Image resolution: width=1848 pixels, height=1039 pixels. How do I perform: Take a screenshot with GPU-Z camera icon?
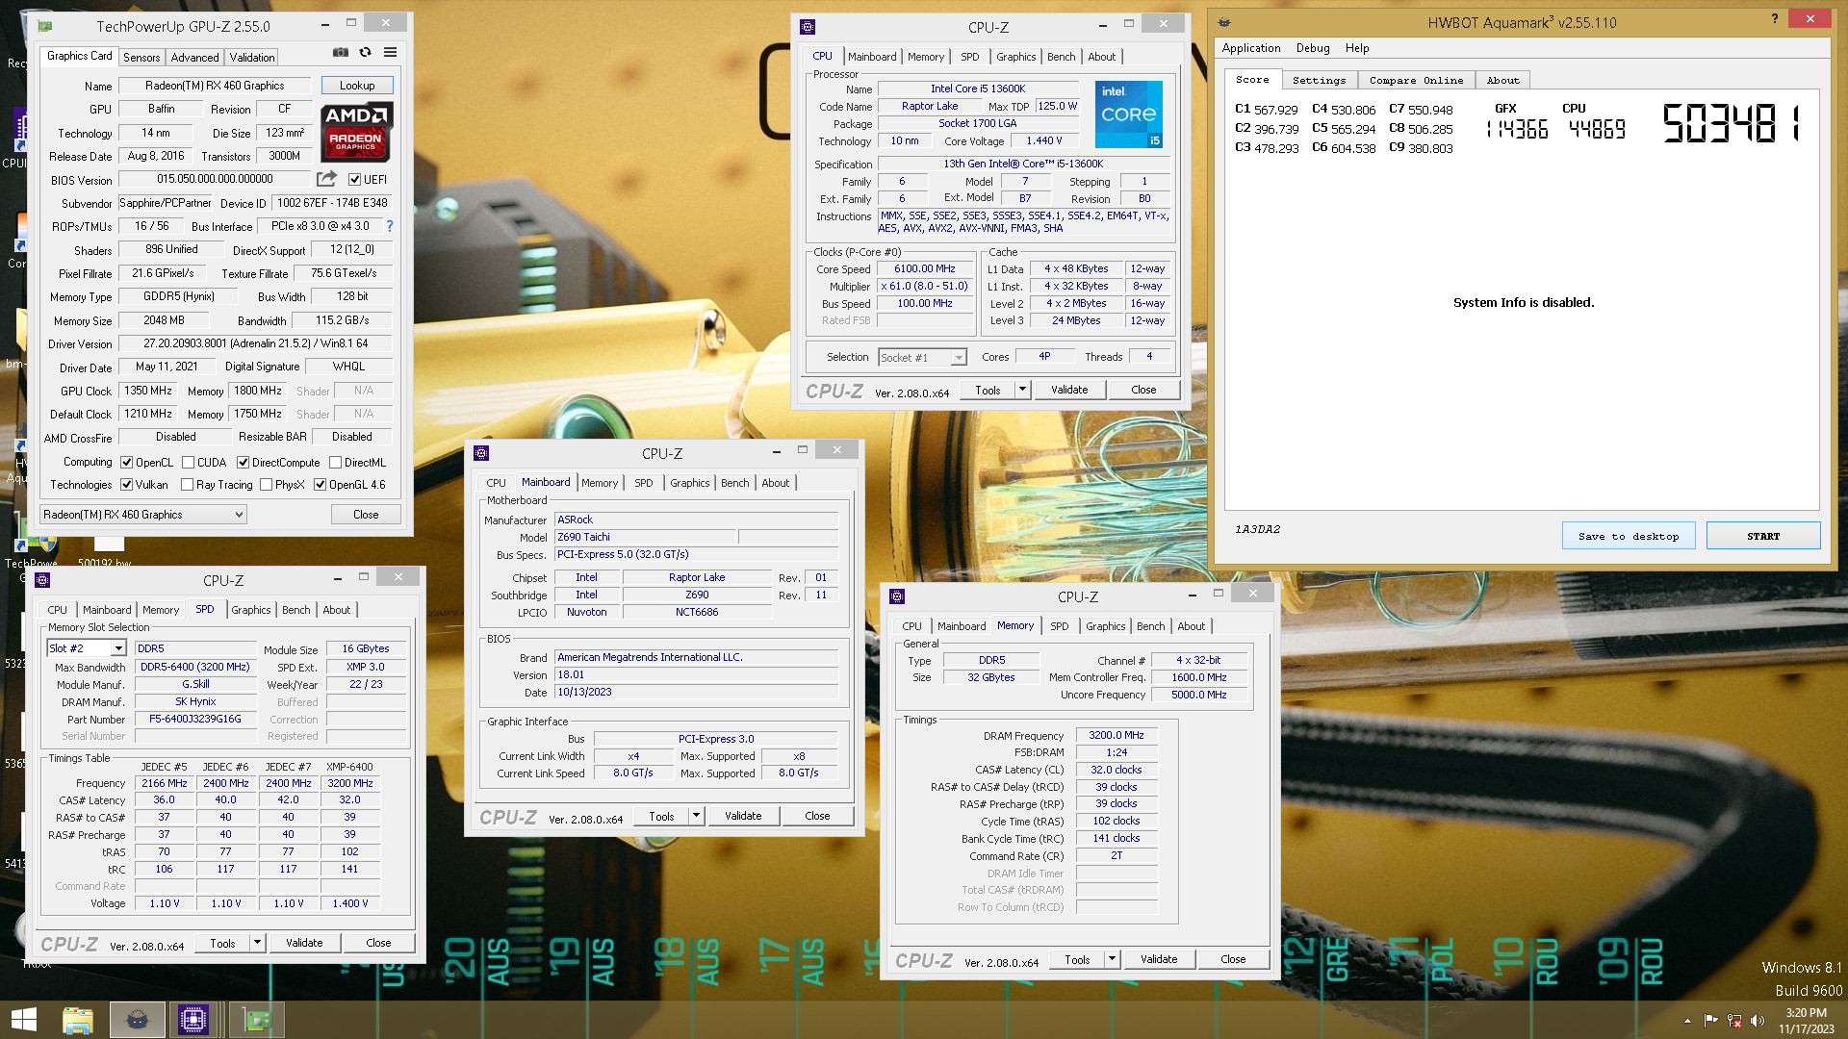click(341, 53)
